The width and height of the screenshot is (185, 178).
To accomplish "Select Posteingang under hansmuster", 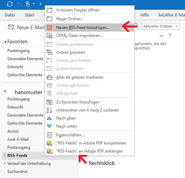I will pyautogui.click(x=18, y=99).
